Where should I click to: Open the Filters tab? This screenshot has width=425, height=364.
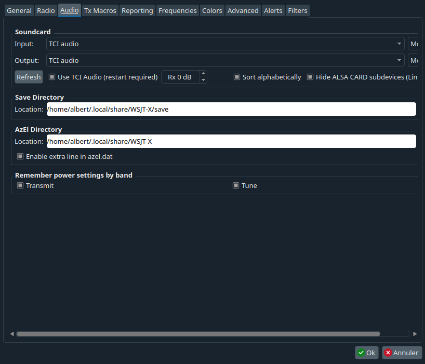click(x=297, y=10)
